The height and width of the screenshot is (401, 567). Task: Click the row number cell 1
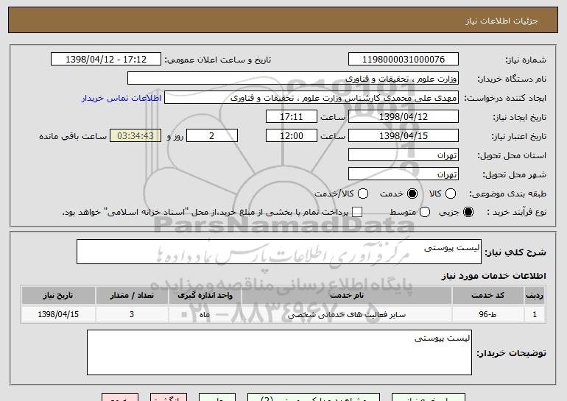pyautogui.click(x=535, y=314)
